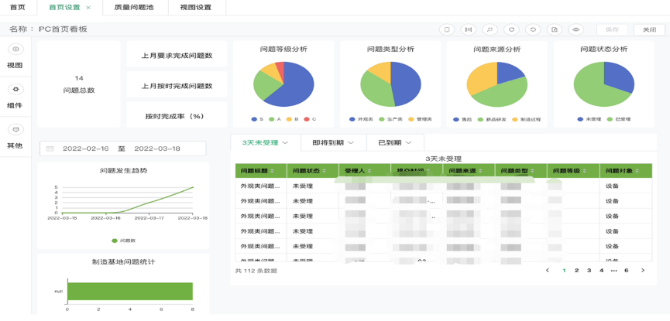This screenshot has height=321, width=670.
Task: Click the zoom search icon in toolbar
Action: [x=490, y=29]
